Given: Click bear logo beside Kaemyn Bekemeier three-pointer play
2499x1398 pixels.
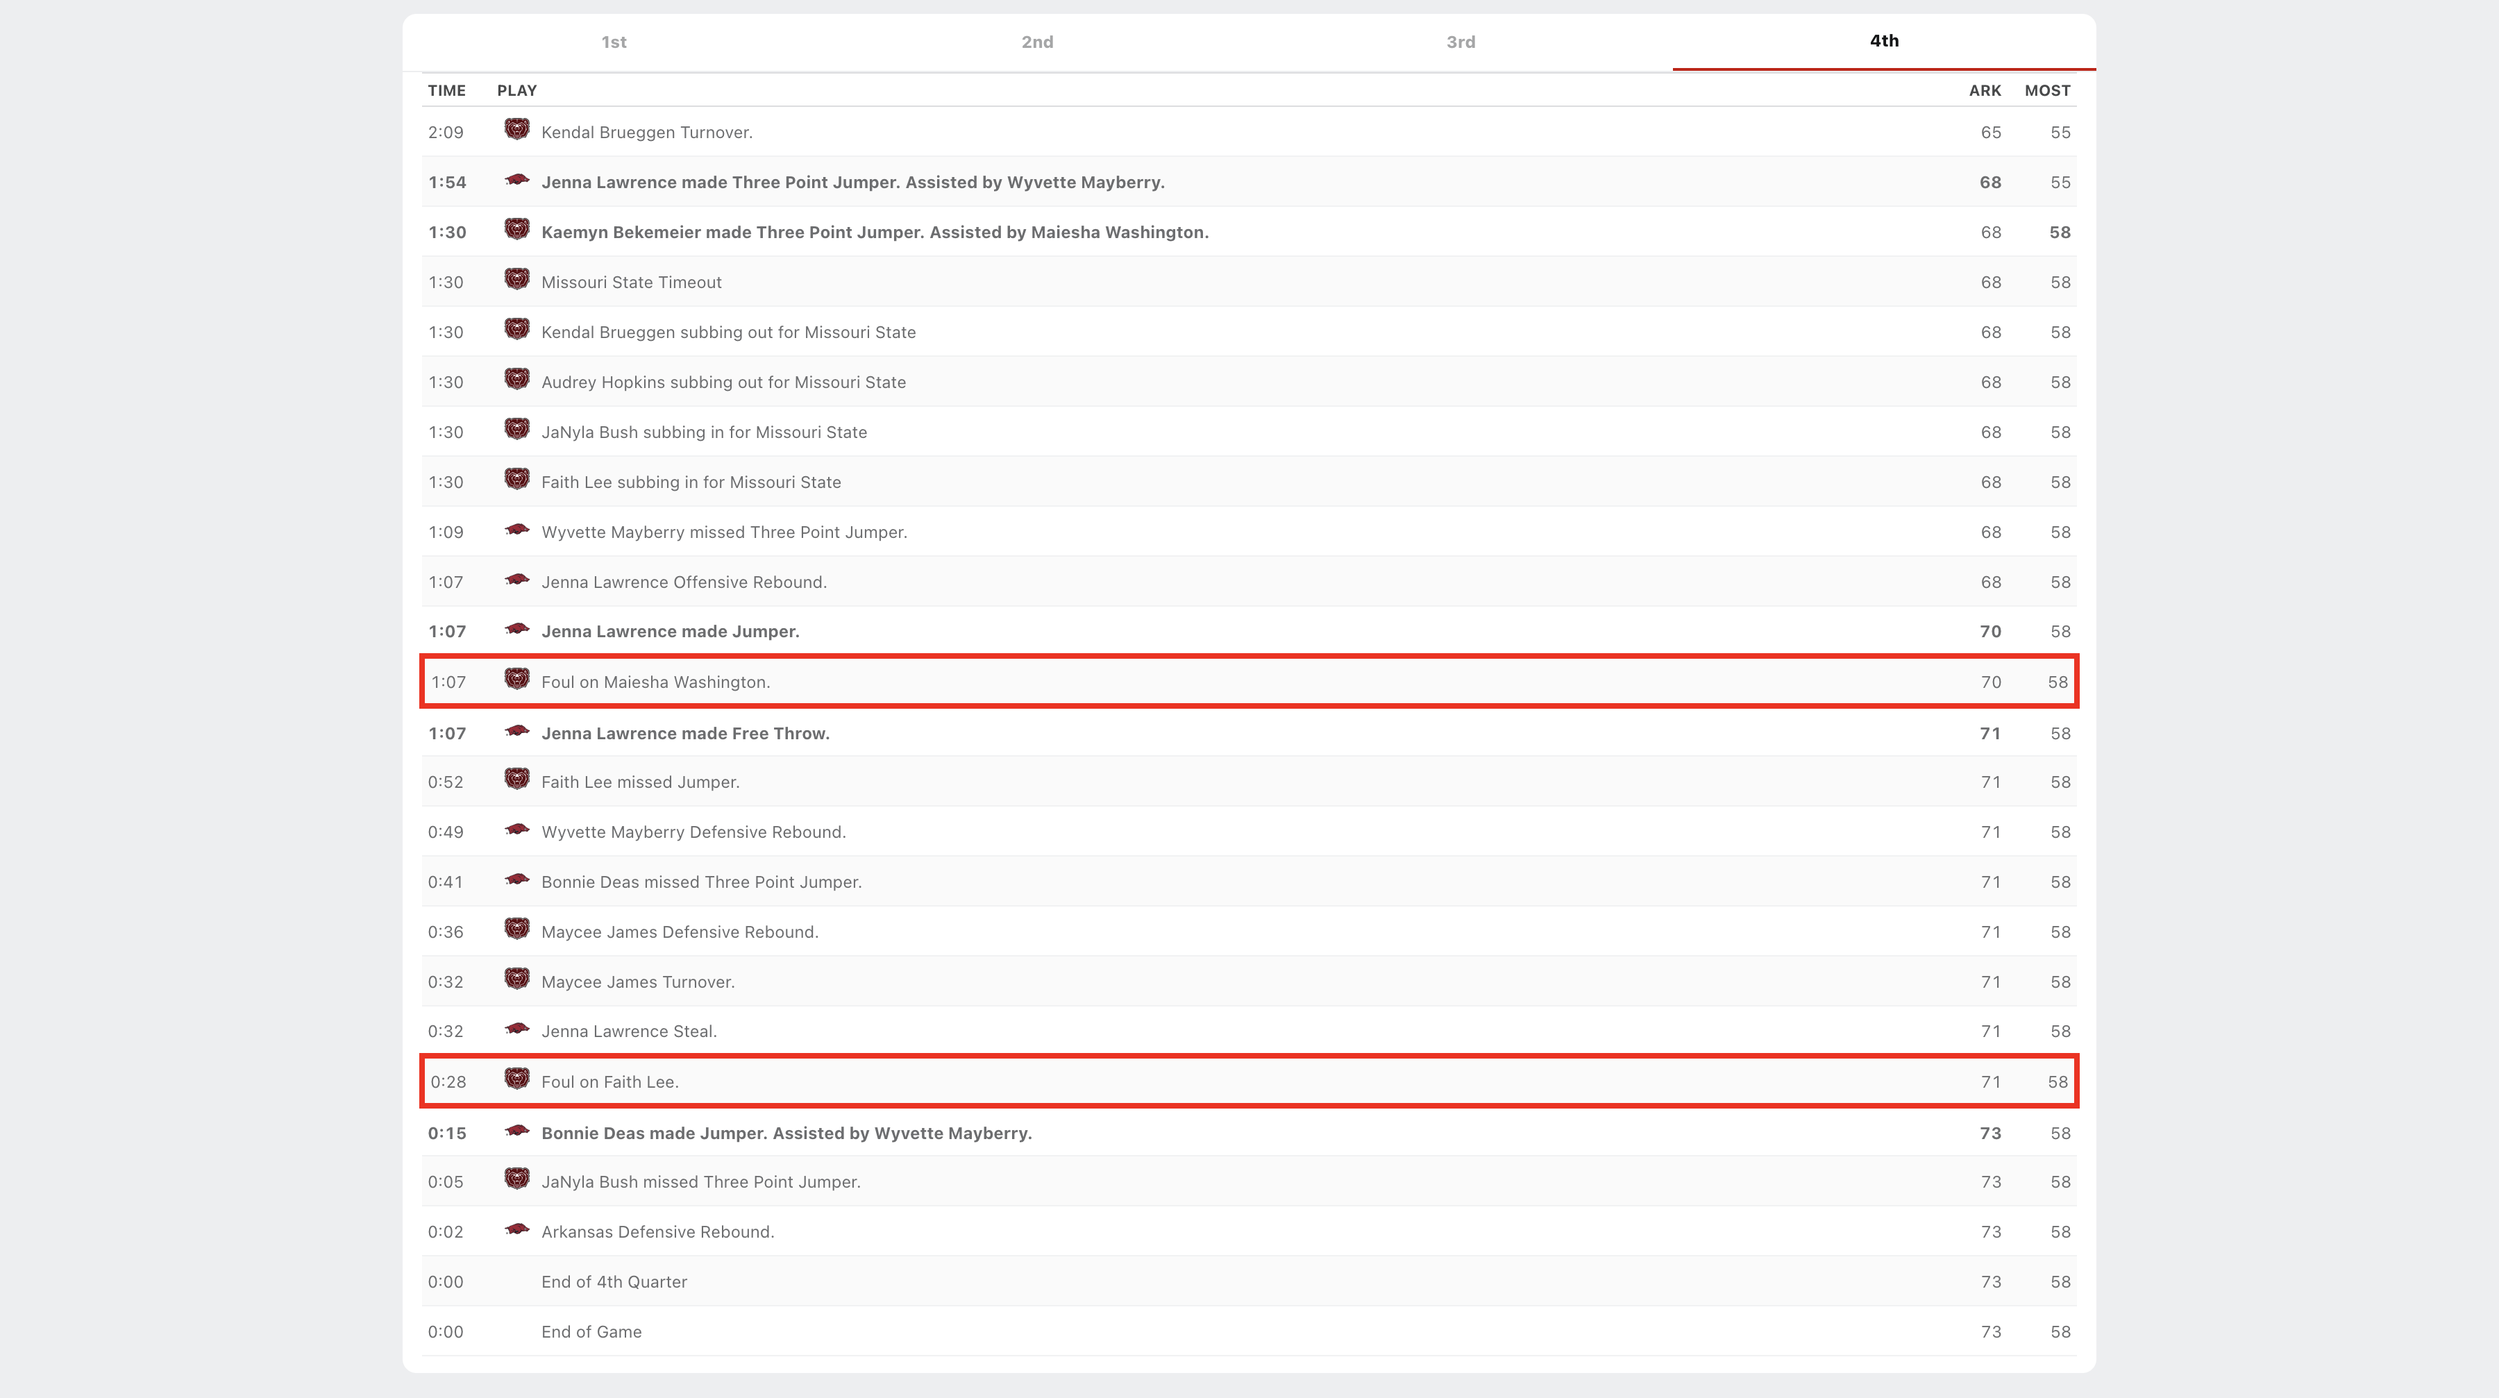Looking at the screenshot, I should [x=516, y=230].
